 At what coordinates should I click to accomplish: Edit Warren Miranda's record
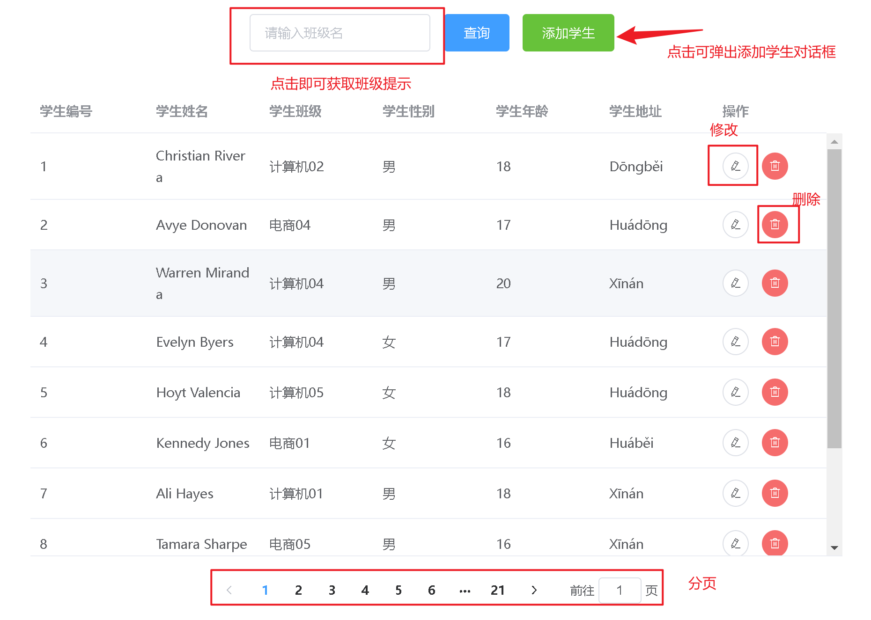(x=735, y=283)
